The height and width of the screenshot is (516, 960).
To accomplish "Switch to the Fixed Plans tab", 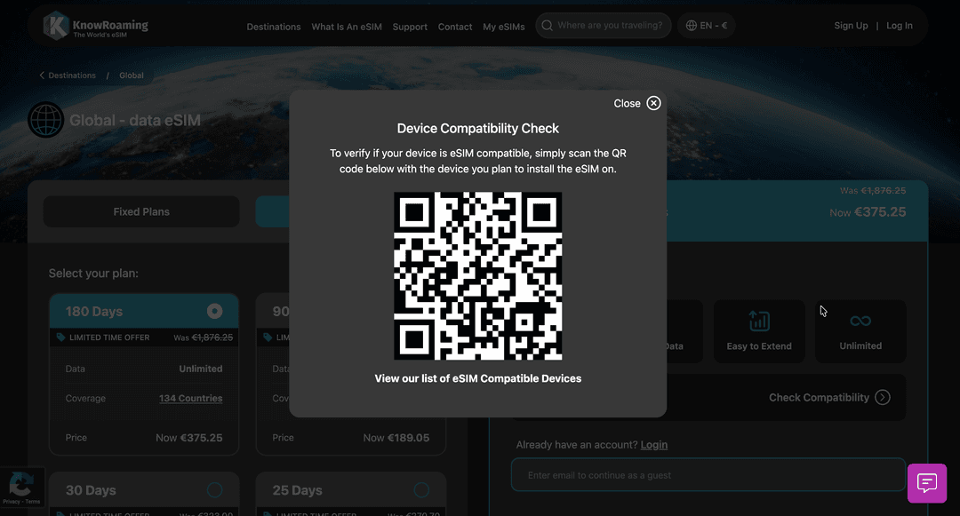I will (141, 211).
